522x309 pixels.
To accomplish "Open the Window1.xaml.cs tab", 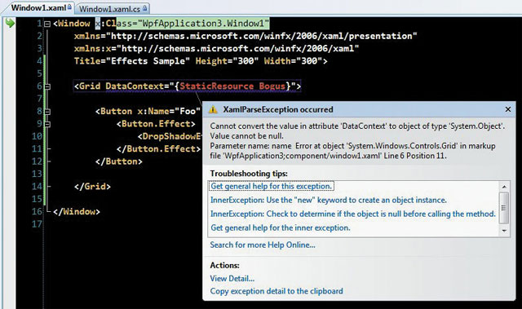I will point(113,9).
